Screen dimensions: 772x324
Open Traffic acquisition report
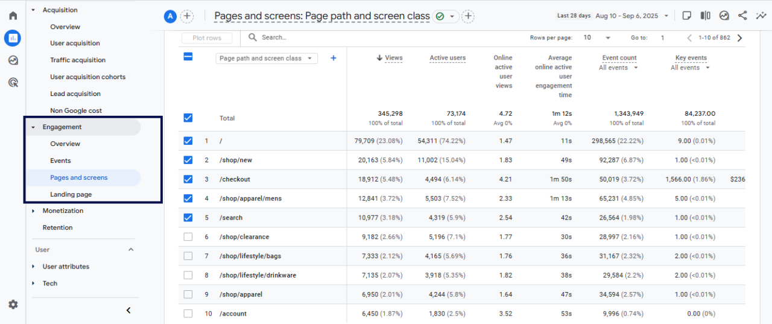(x=78, y=60)
